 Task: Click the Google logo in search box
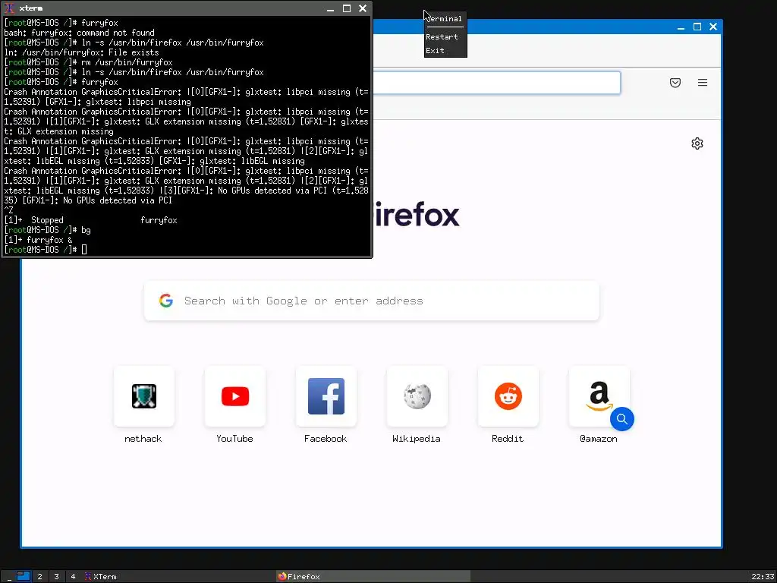pos(166,301)
